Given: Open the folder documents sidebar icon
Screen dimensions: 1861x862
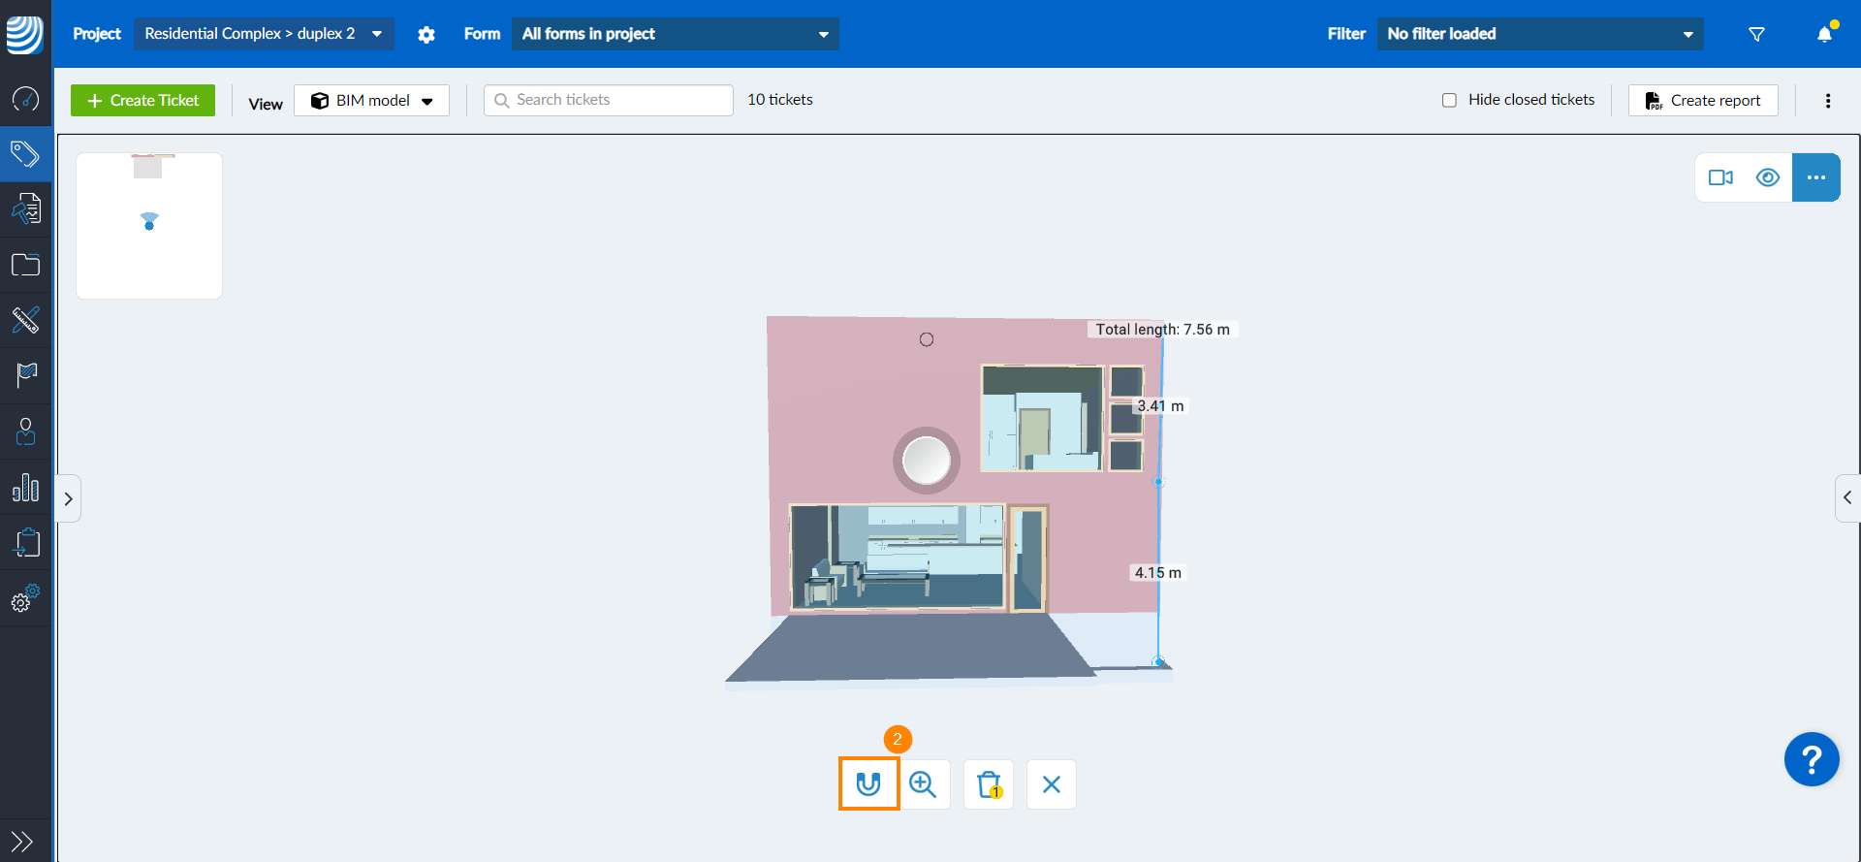Looking at the screenshot, I should pyautogui.click(x=25, y=265).
